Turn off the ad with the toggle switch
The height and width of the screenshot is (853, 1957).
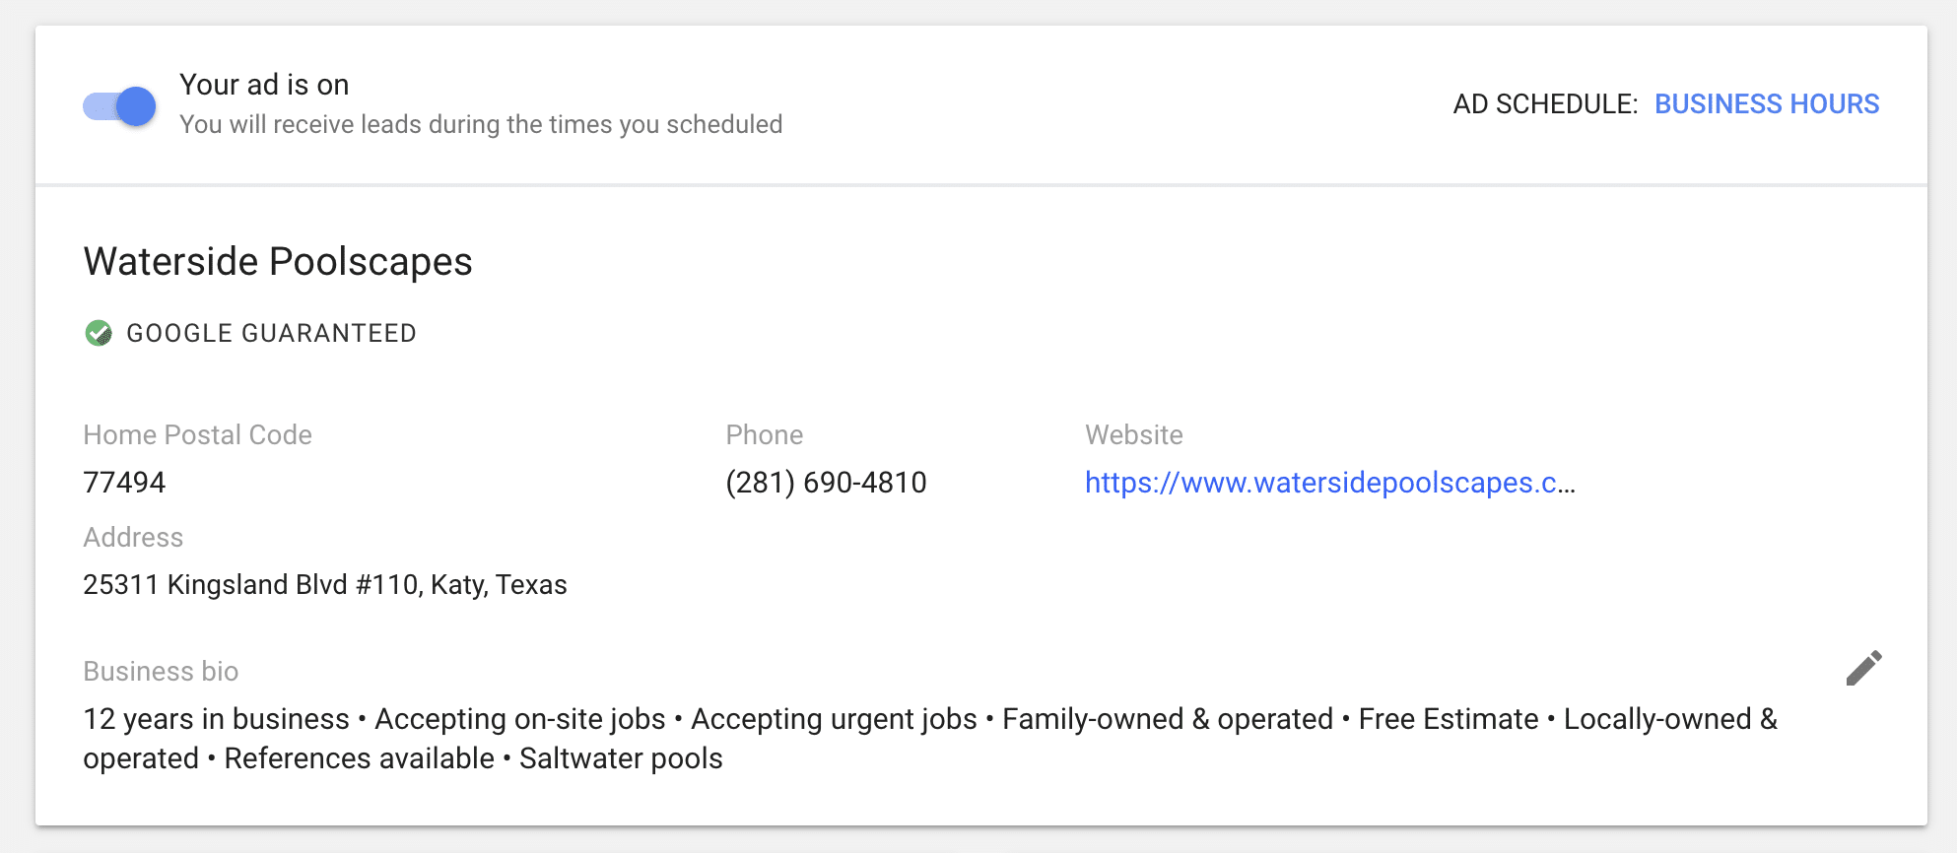pyautogui.click(x=119, y=105)
